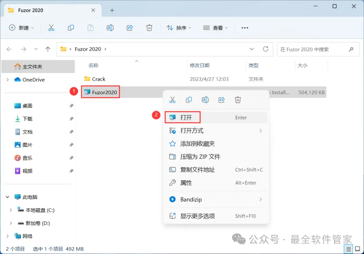Go forward with the right arrow
Image resolution: width=364 pixels, height=254 pixels.
tap(24, 49)
